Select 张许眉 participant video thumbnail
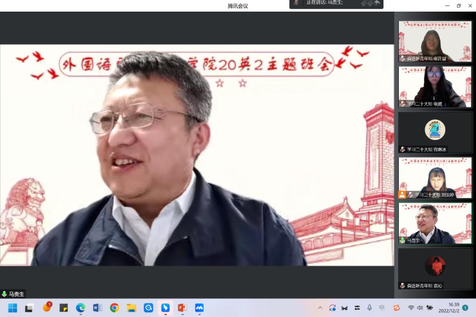This screenshot has height=317, width=476. click(x=435, y=41)
